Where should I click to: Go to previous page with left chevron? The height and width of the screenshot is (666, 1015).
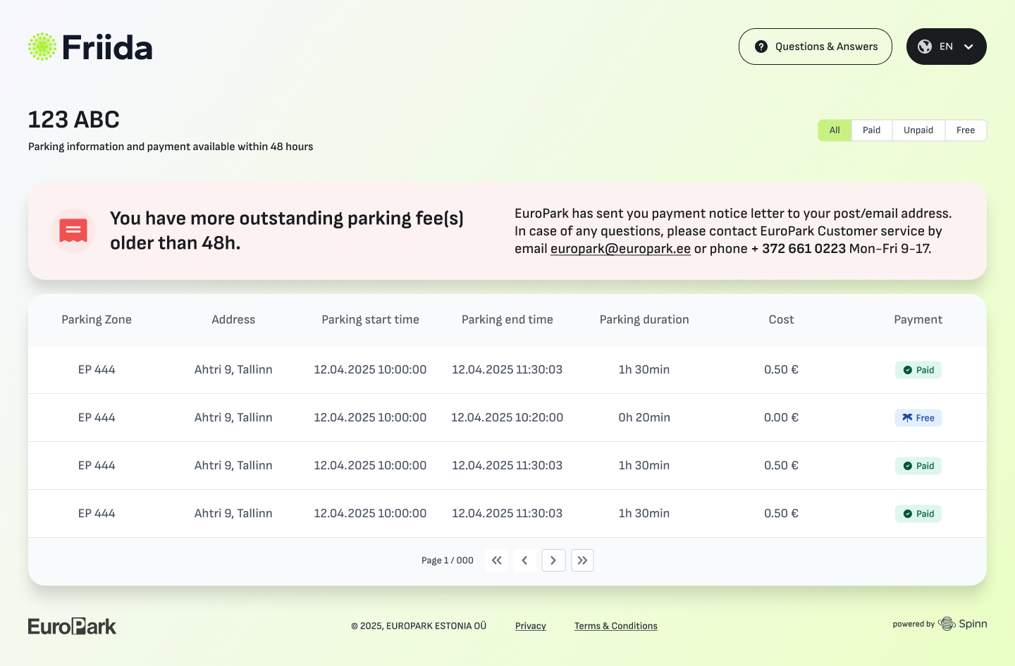pyautogui.click(x=524, y=560)
